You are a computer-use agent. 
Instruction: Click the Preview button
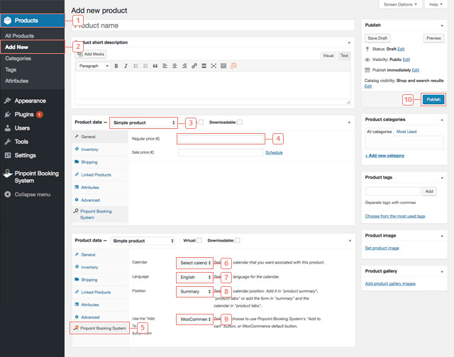coord(433,38)
